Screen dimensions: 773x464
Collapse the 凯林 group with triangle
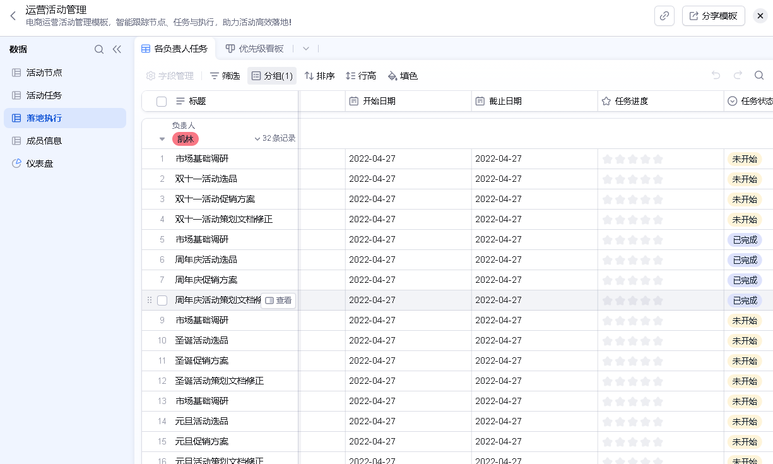(x=162, y=139)
